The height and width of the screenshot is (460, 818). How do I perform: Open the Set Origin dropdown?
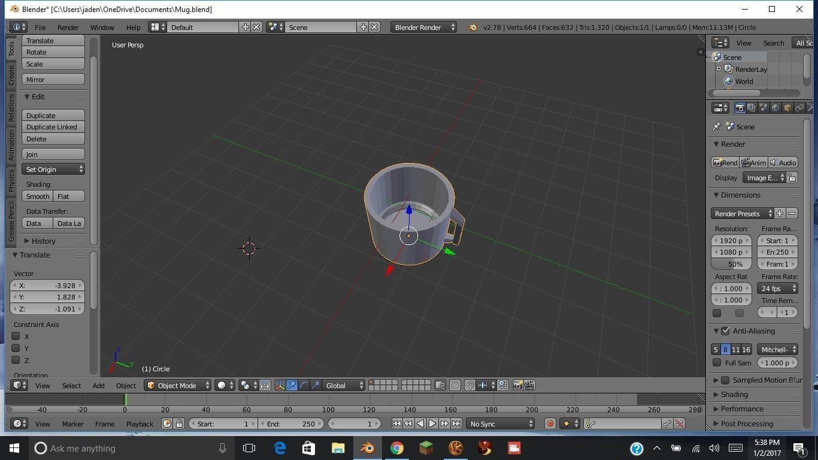(x=53, y=169)
